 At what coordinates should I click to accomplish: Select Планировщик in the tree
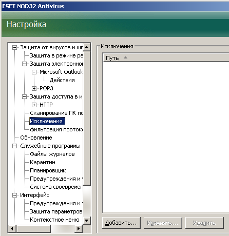[x=48, y=170]
